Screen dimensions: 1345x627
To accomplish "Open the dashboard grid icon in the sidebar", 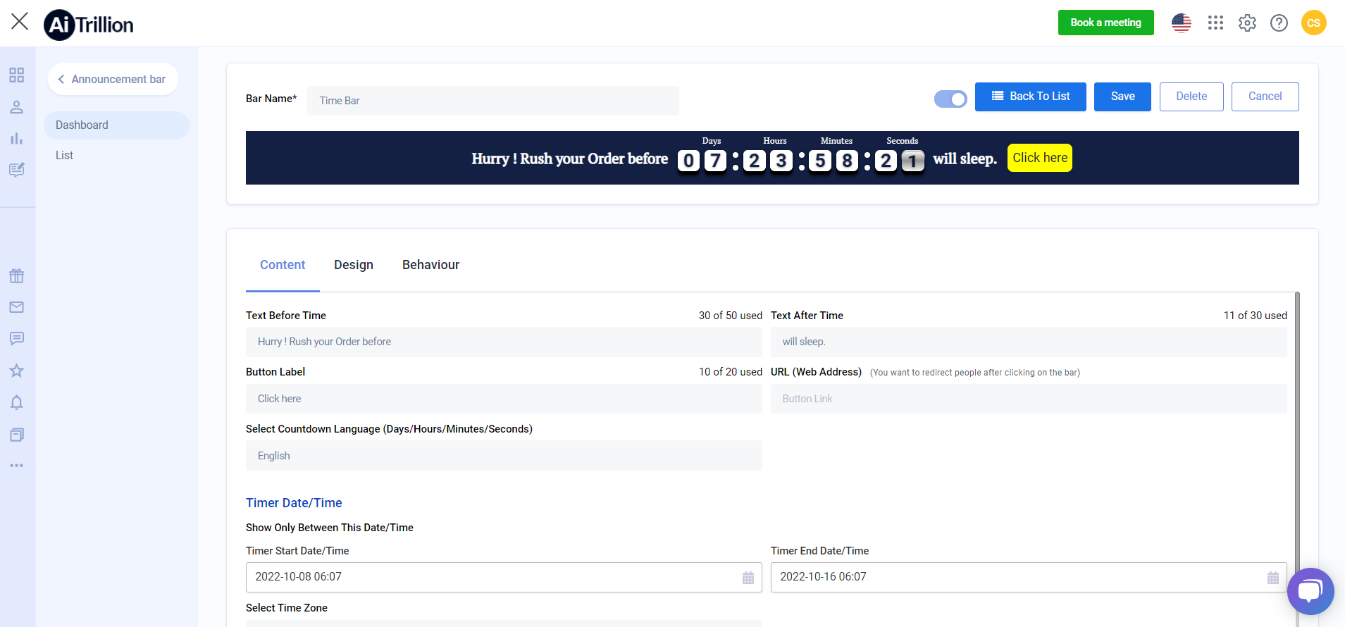I will (17, 75).
